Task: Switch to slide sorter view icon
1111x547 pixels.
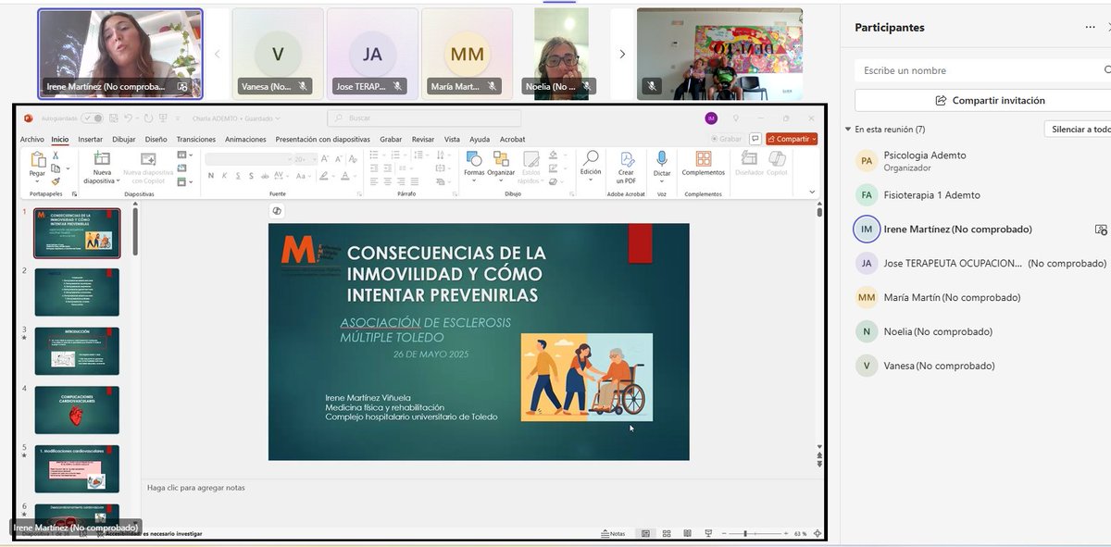Action: (x=667, y=534)
